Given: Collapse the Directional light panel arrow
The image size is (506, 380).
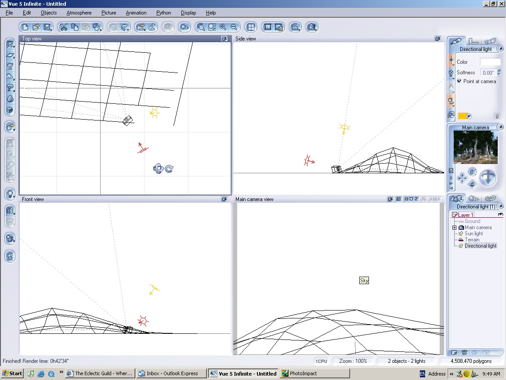Looking at the screenshot, I should coord(500,49).
